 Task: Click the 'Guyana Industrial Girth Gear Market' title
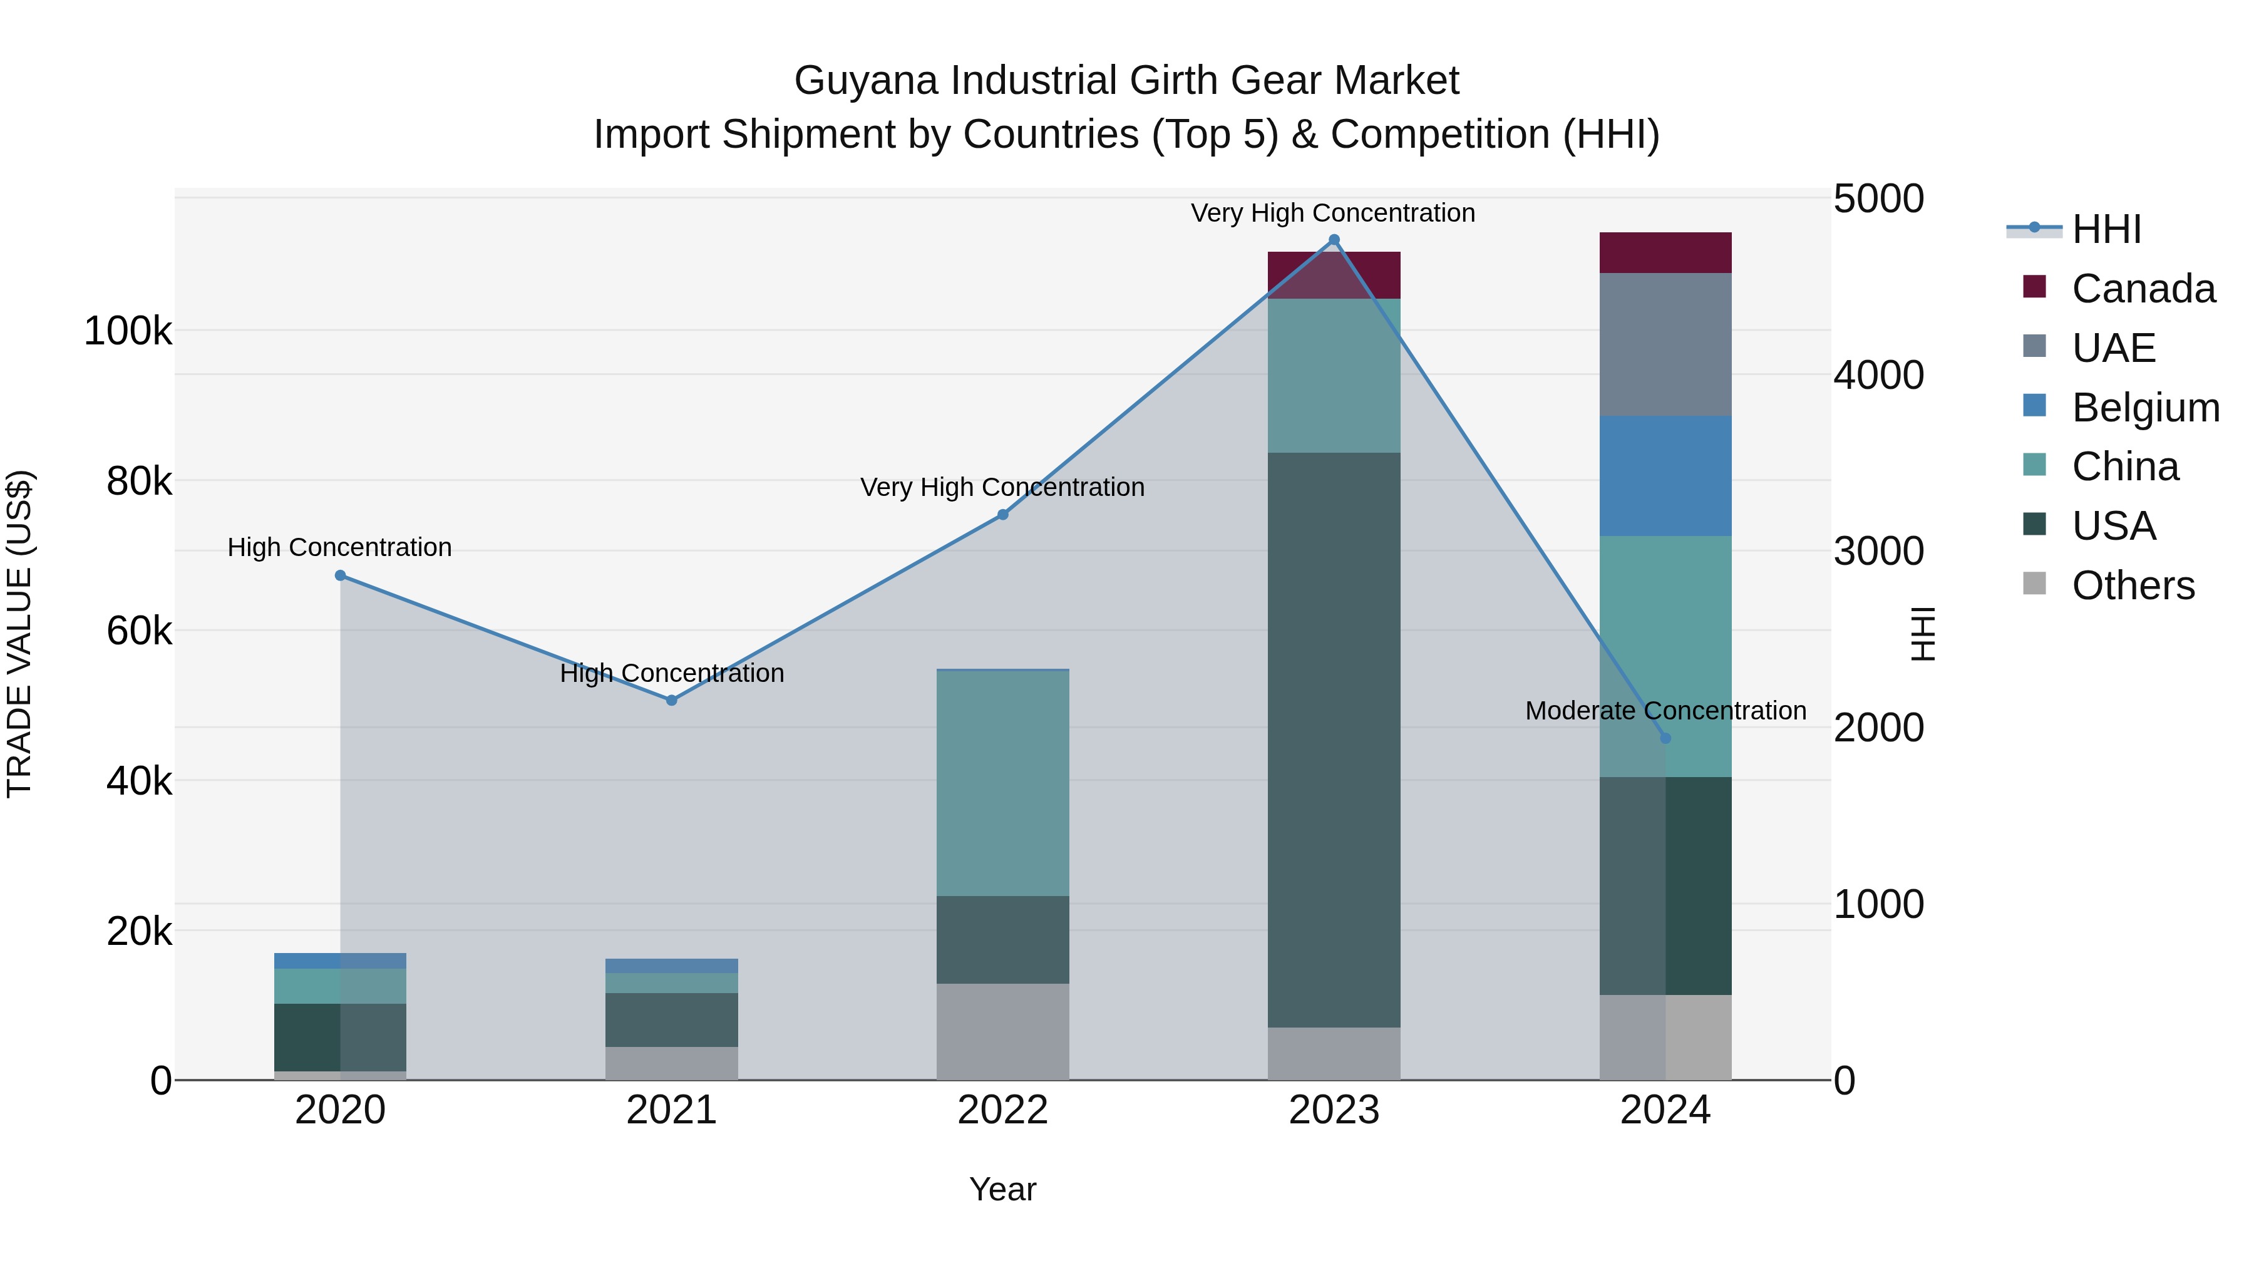point(1127,81)
